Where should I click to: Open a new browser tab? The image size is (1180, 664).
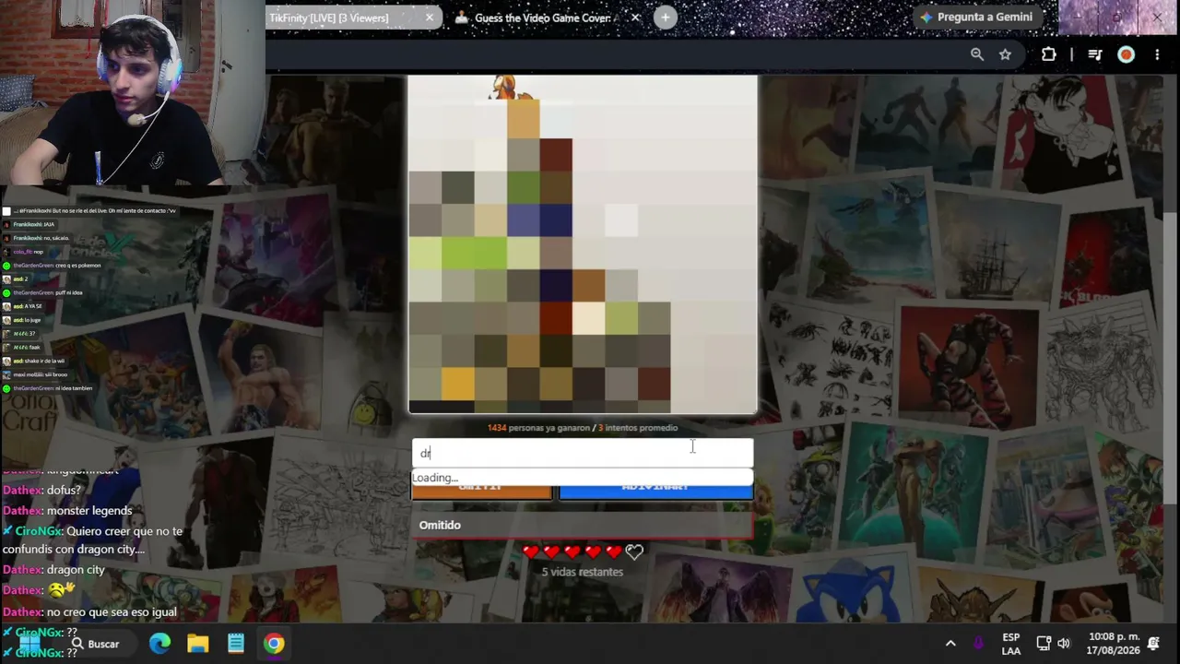666,18
